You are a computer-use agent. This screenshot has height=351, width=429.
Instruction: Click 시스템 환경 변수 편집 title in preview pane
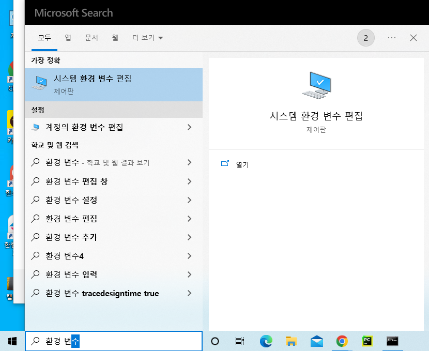click(316, 116)
